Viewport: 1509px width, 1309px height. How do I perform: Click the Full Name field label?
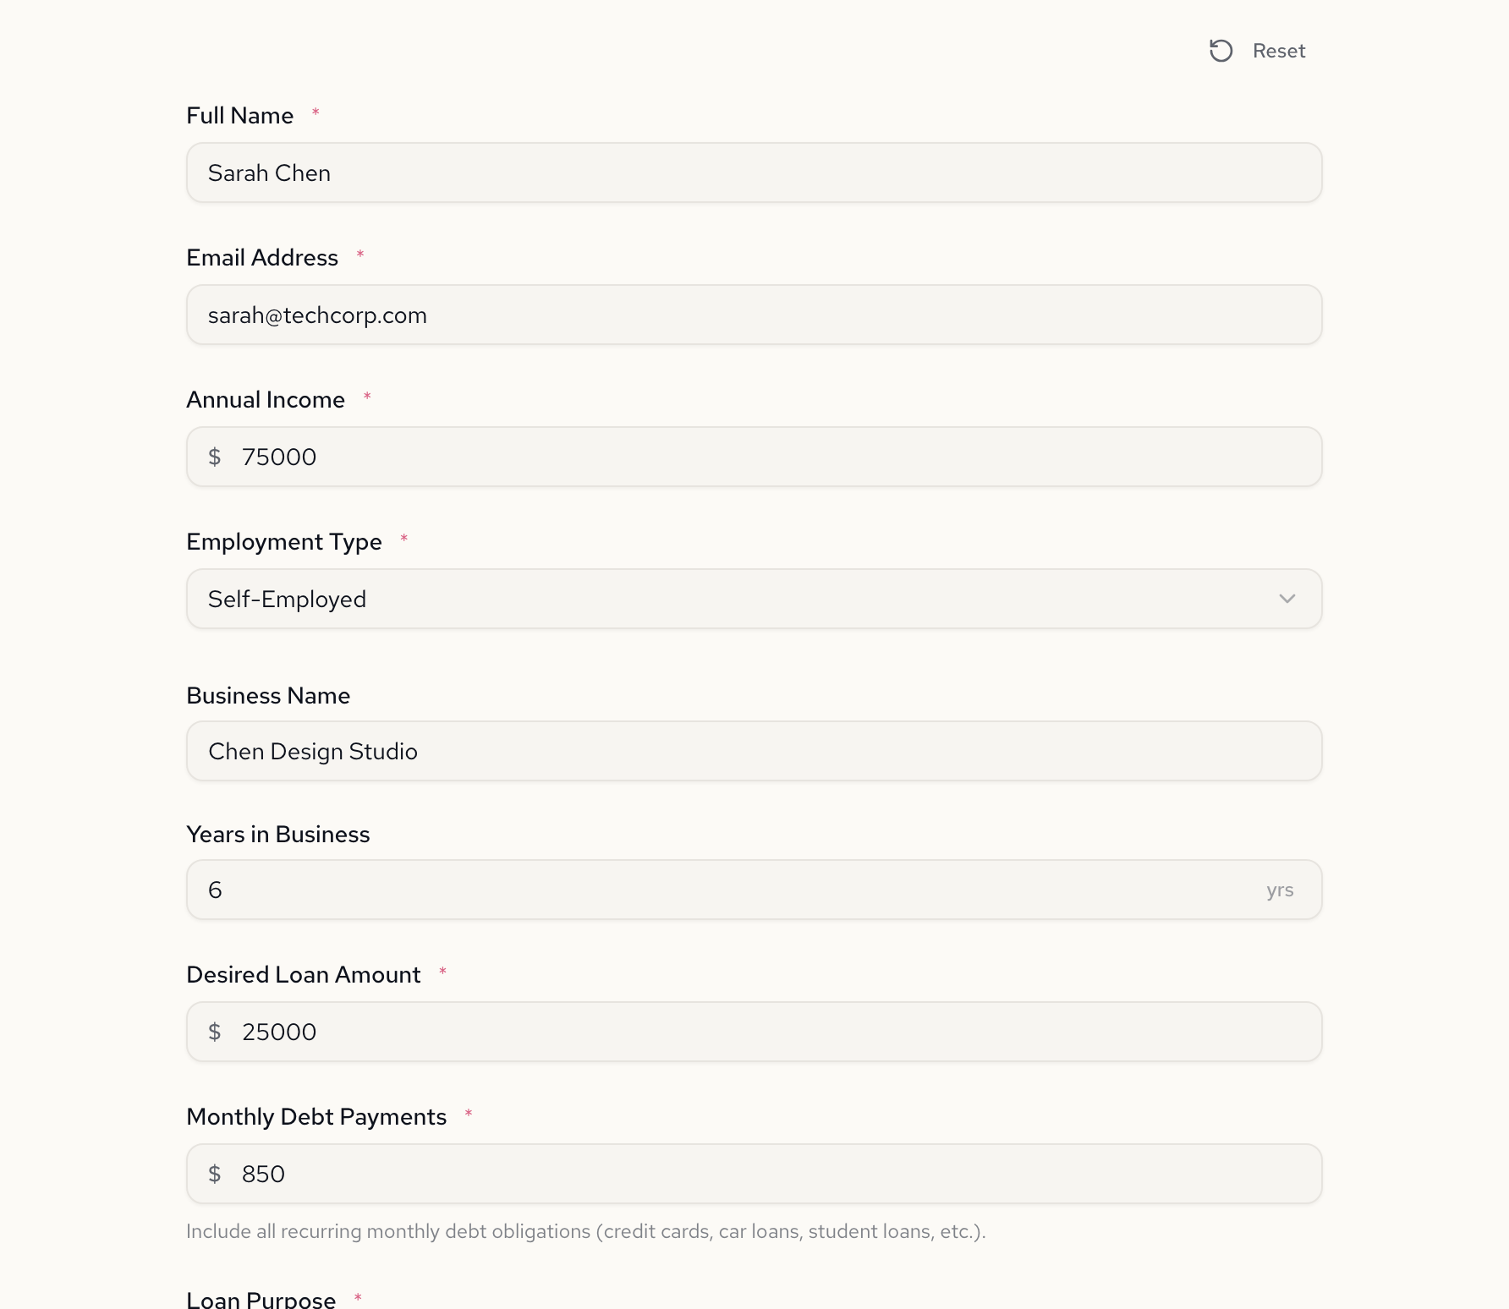point(240,115)
